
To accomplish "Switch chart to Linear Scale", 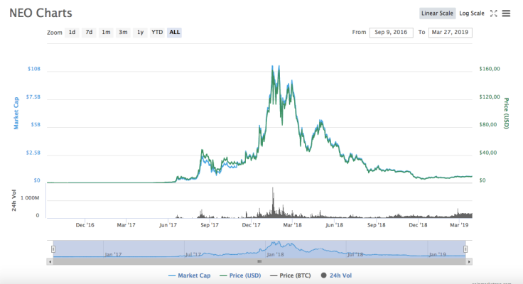I will point(437,13).
